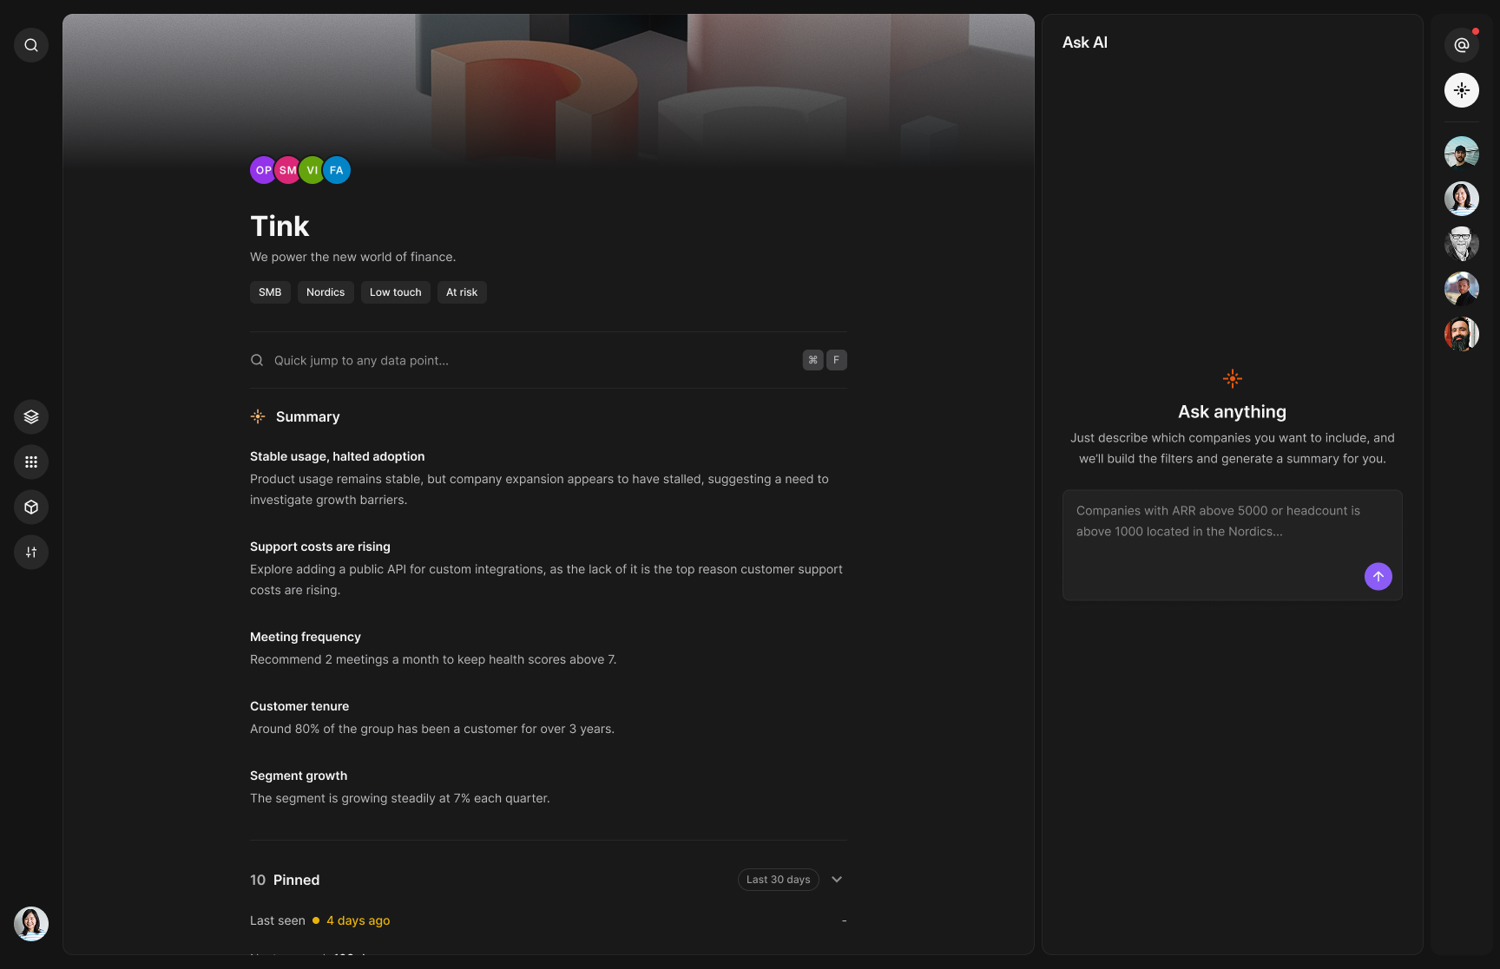Image resolution: width=1500 pixels, height=969 pixels.
Task: Collapse the Pinned section chevron
Action: (x=837, y=880)
